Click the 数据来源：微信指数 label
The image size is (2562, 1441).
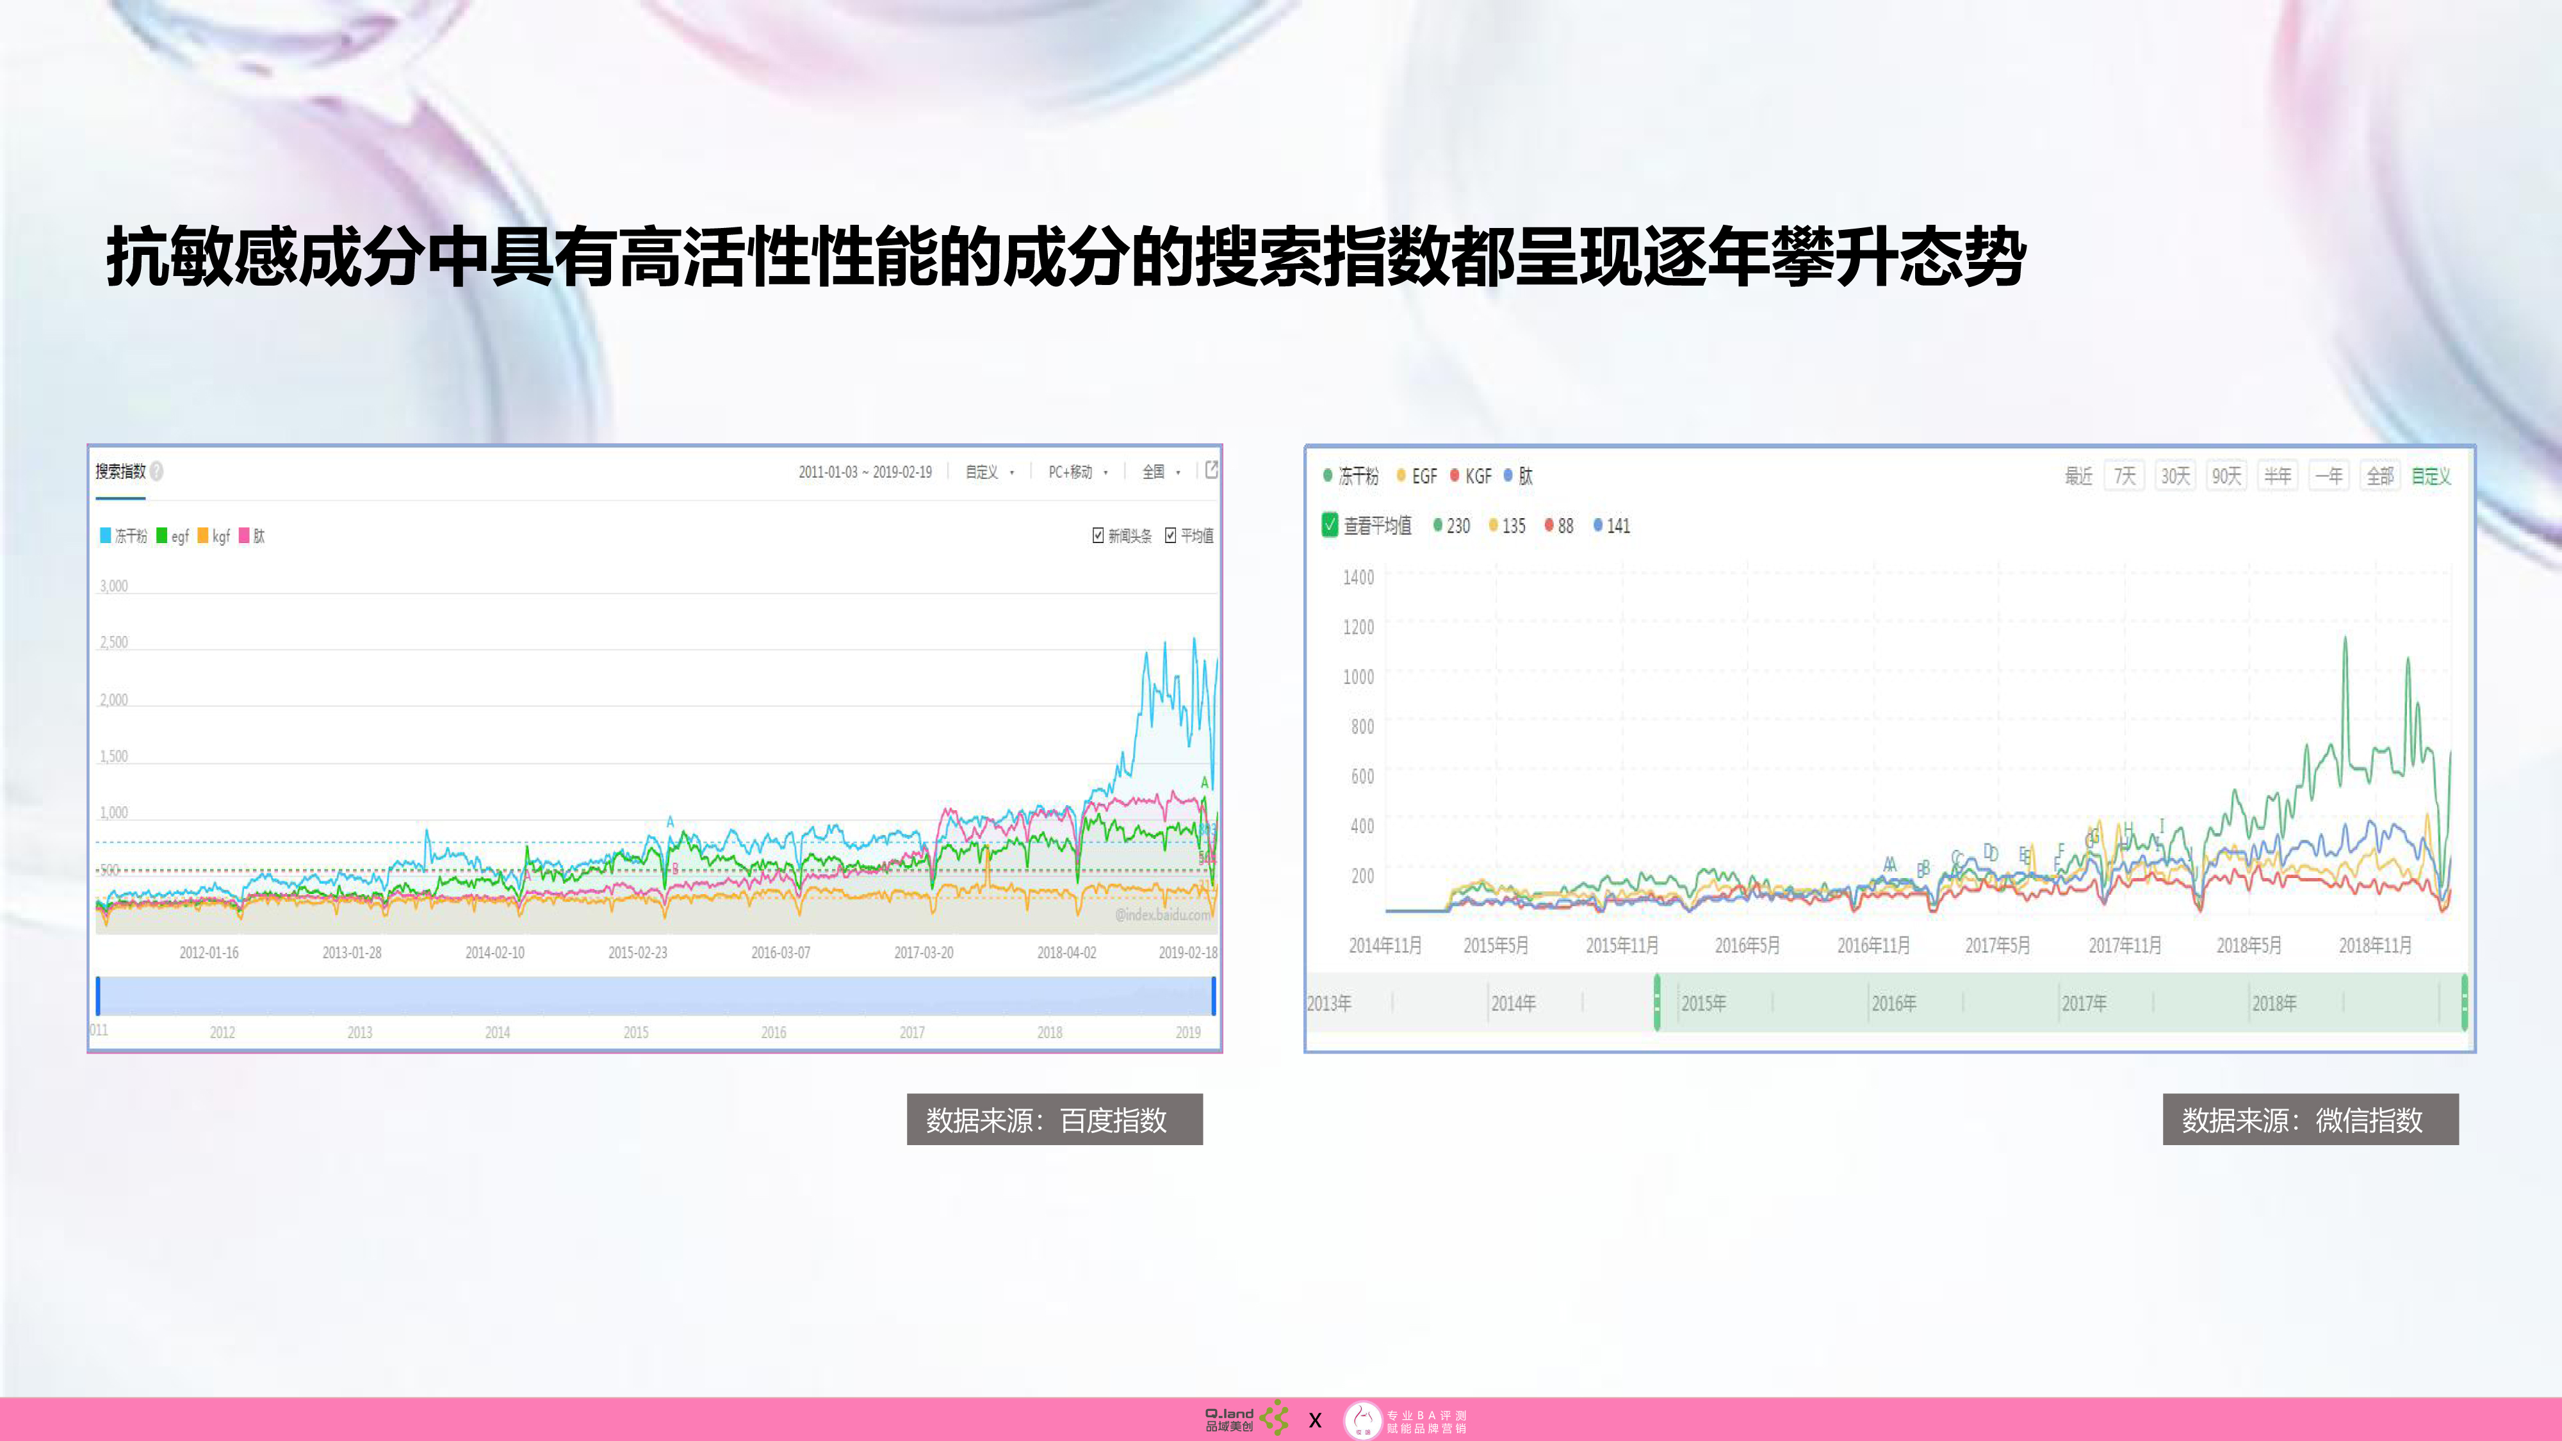tap(2310, 1119)
